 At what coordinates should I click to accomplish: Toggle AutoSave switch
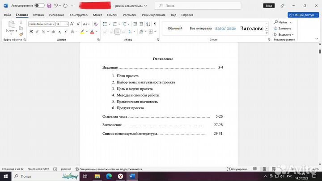(x=39, y=6)
